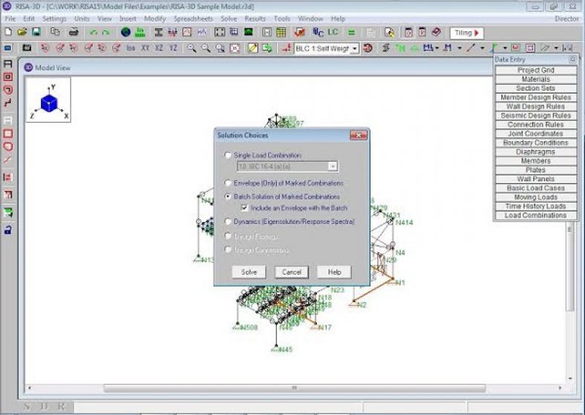The width and height of the screenshot is (585, 415).
Task: Redo with the green forward arrow icon
Action: (x=106, y=33)
